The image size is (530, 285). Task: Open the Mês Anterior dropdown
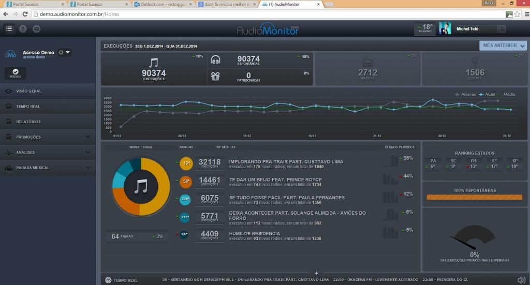tap(503, 46)
